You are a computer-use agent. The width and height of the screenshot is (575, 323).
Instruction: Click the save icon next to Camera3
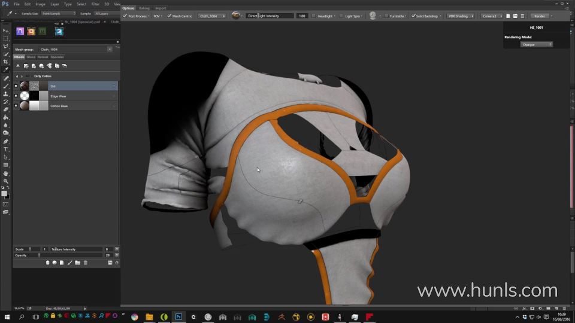[x=515, y=16]
